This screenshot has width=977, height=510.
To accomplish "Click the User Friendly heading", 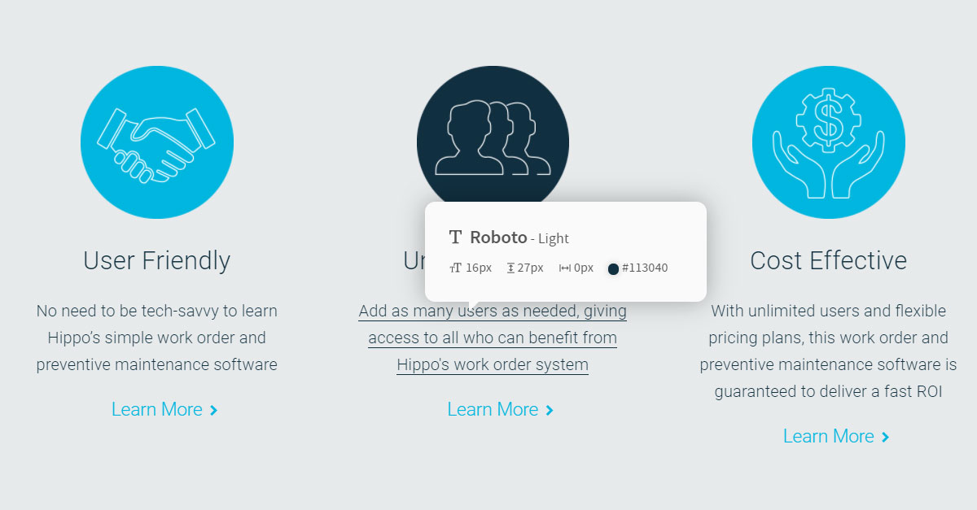I will (x=157, y=260).
